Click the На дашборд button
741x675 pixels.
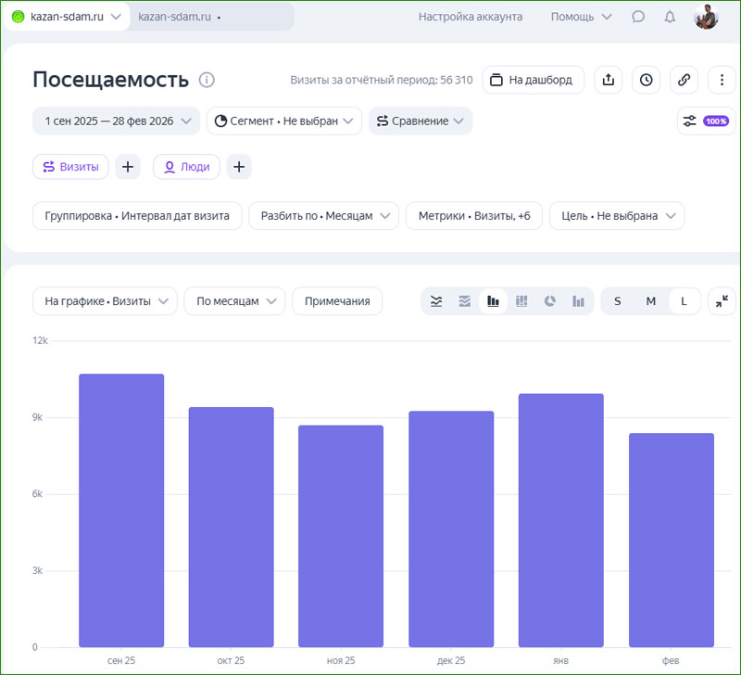coord(533,80)
